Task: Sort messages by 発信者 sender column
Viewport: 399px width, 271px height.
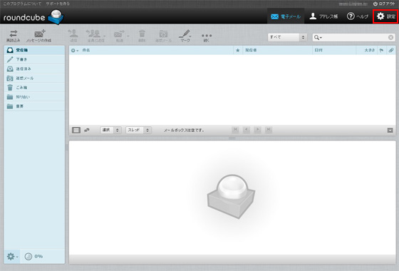Action: click(x=251, y=50)
